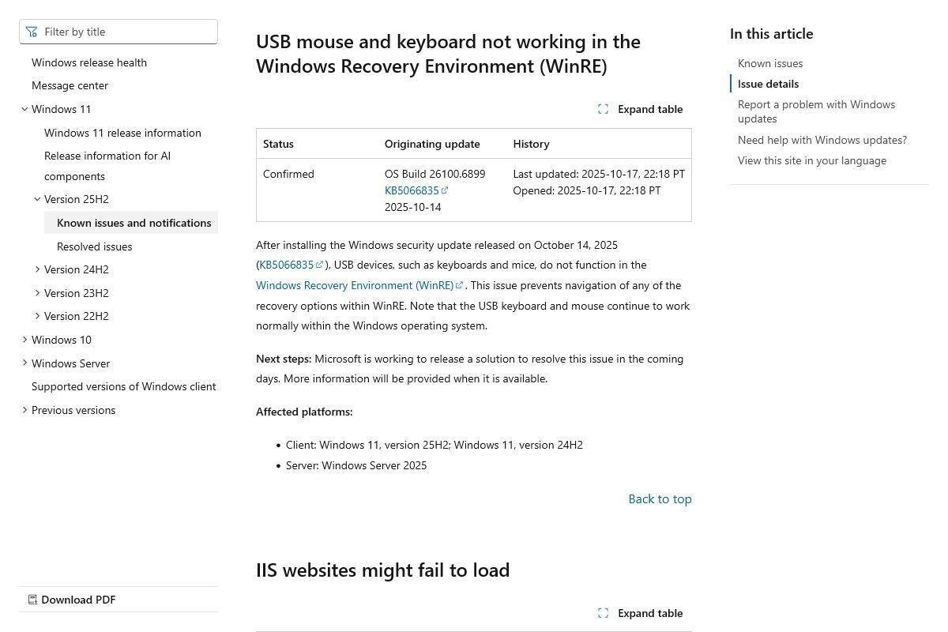Expand the Version 23H2 node
Image resolution: width=948 pixels, height=632 pixels.
click(37, 293)
